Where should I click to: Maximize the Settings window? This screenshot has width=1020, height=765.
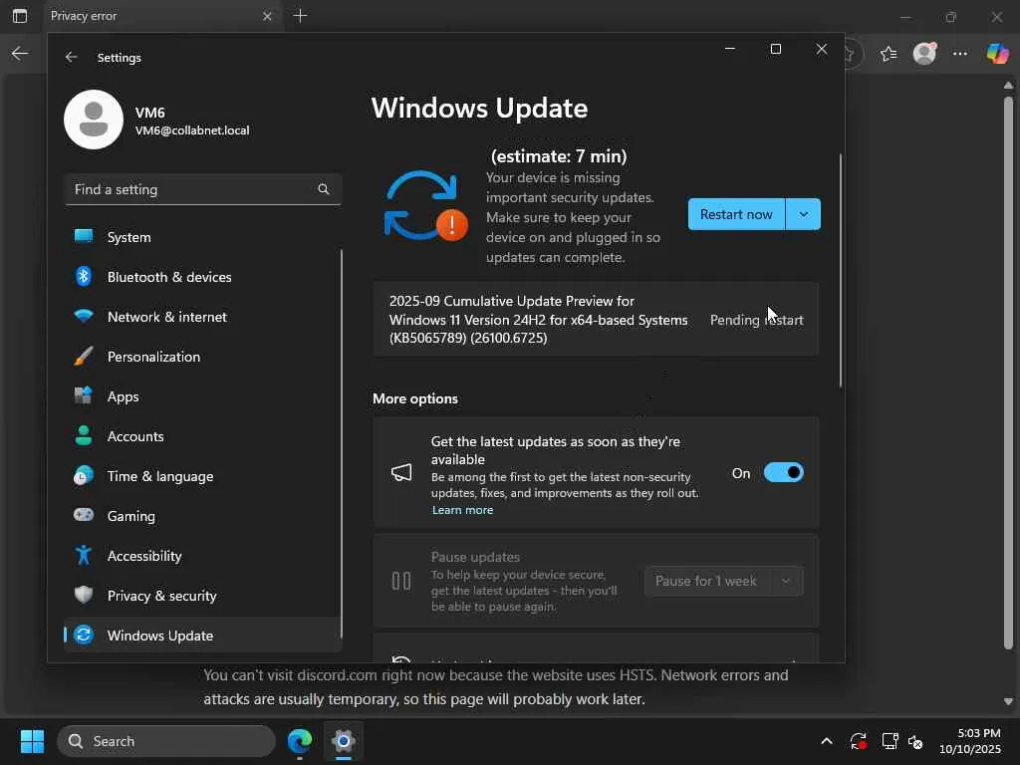click(x=775, y=49)
